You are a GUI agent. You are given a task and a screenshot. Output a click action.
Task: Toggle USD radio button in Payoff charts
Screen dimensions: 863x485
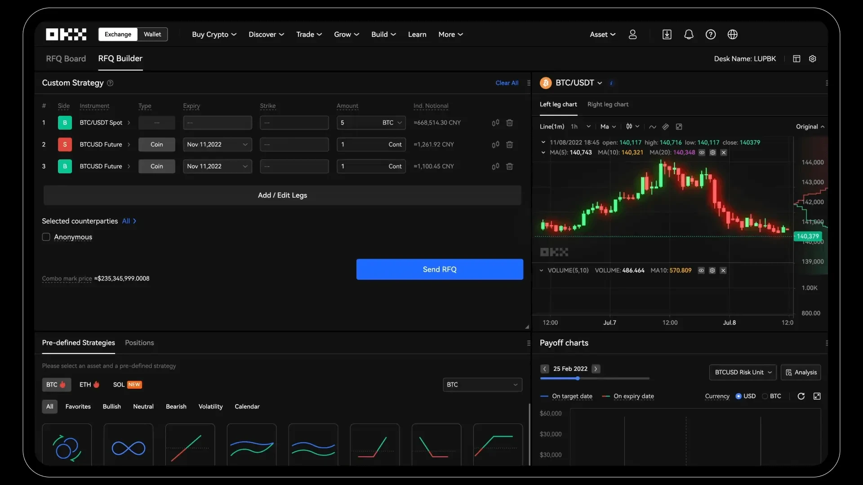coord(739,396)
